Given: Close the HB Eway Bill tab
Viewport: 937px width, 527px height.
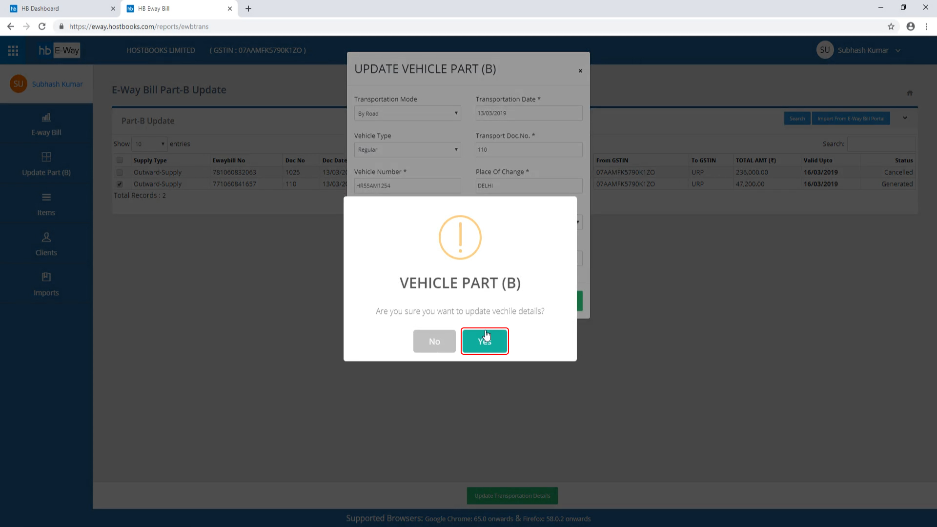Looking at the screenshot, I should click(230, 8).
